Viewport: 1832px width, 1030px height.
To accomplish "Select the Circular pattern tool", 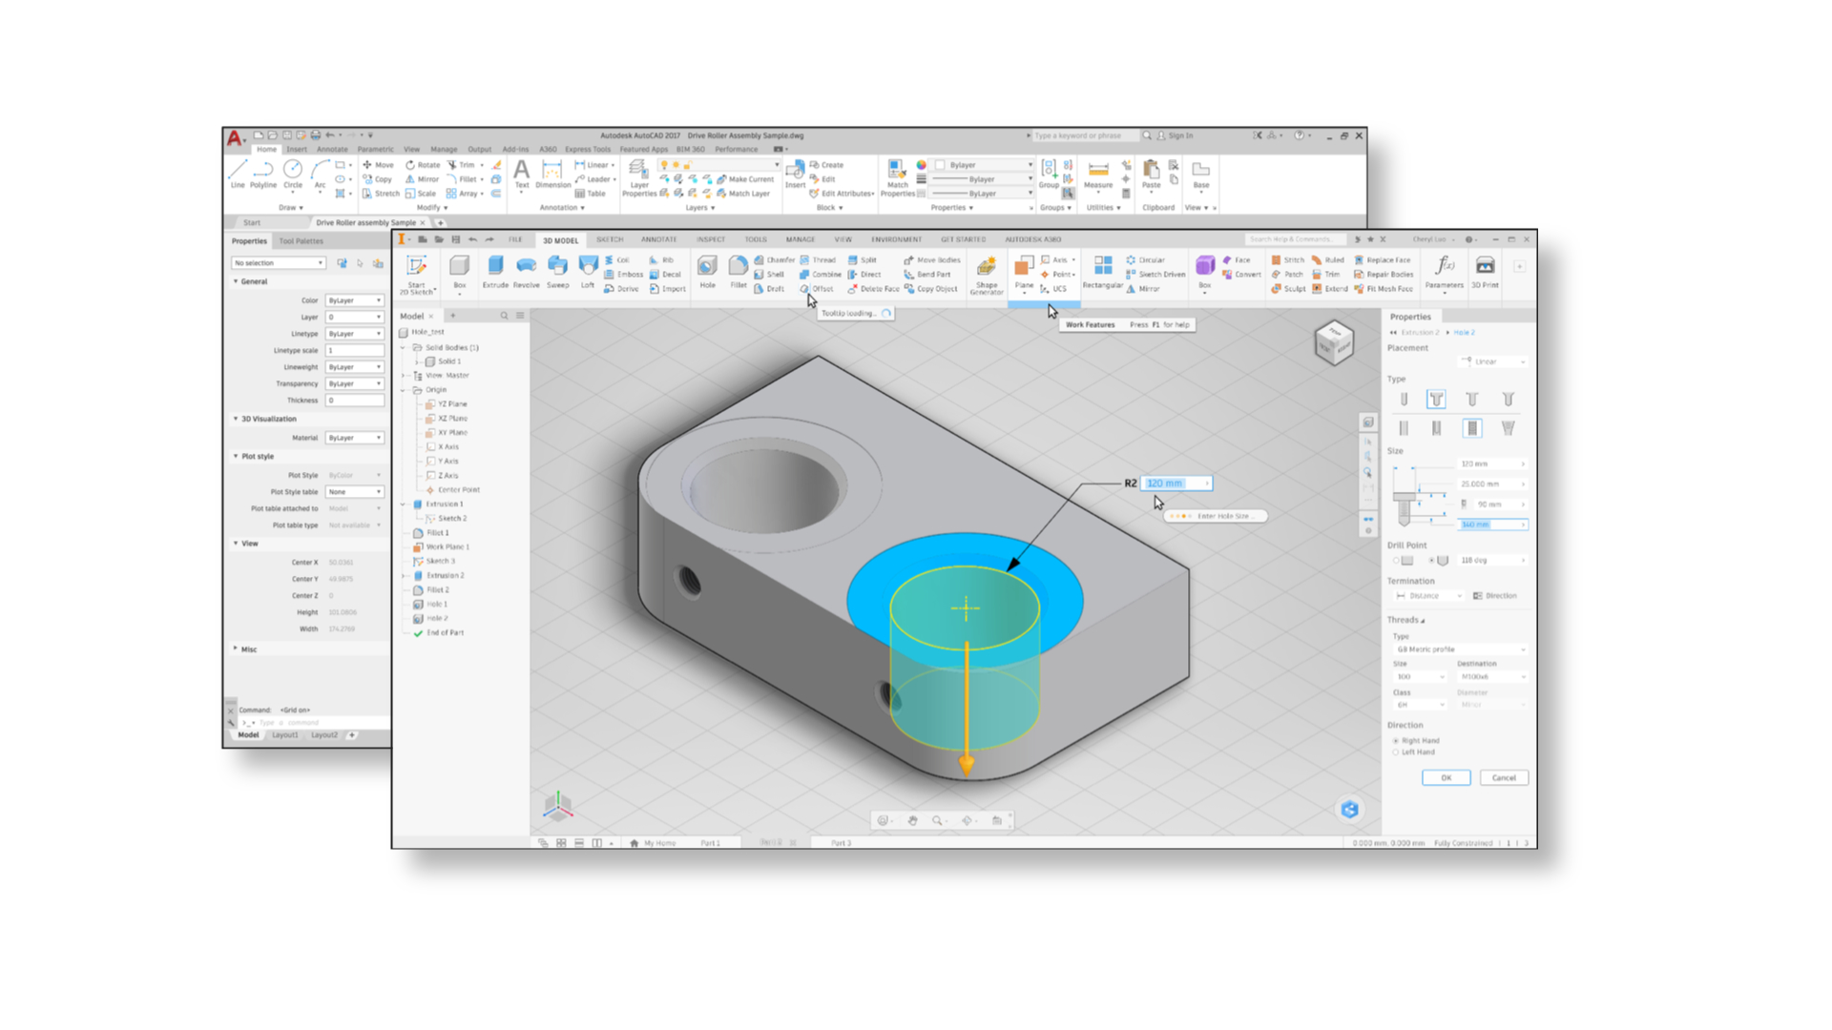I will [1146, 259].
